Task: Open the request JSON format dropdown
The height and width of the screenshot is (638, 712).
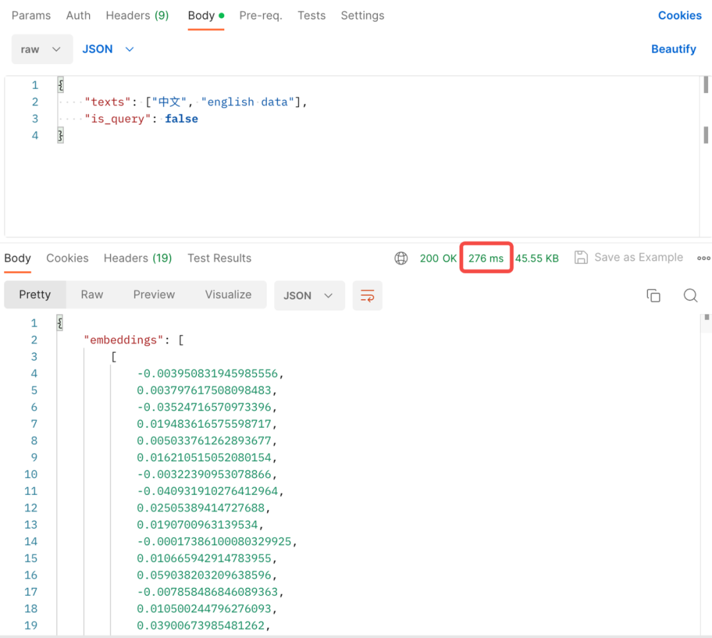Action: (107, 49)
